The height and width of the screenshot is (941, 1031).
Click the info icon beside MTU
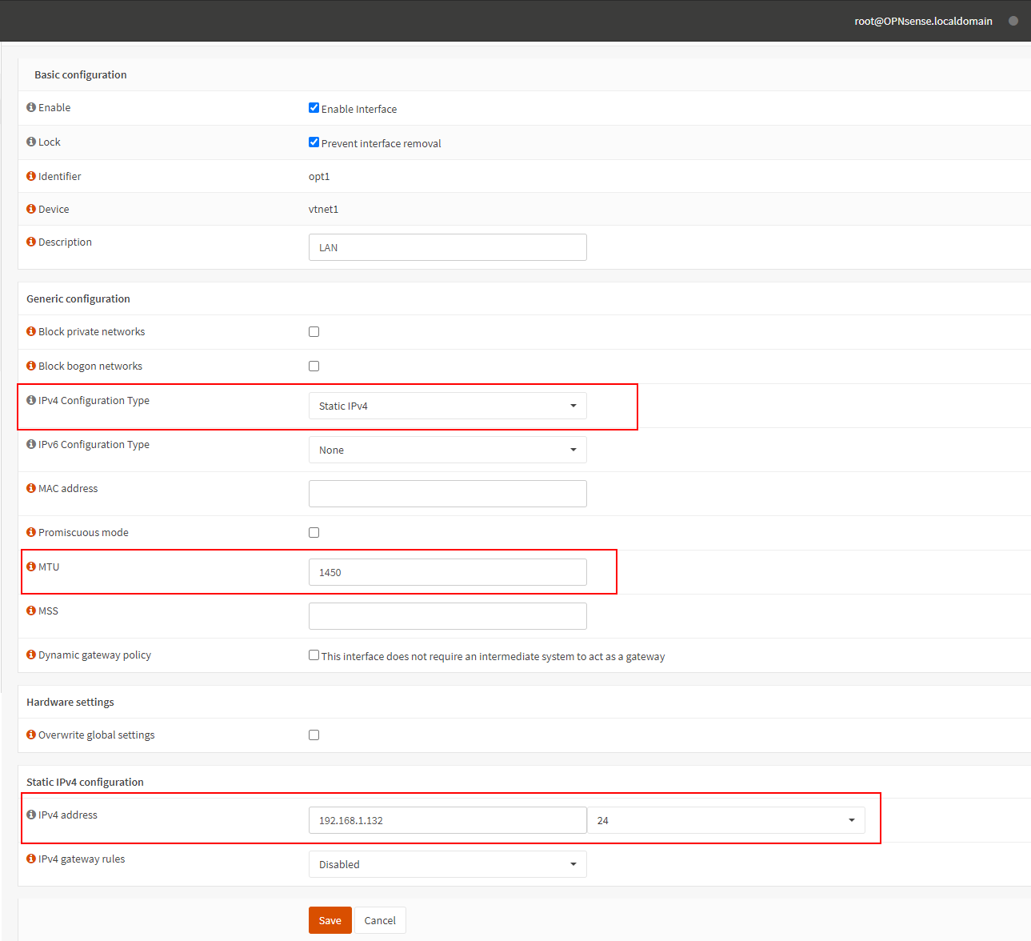(31, 567)
